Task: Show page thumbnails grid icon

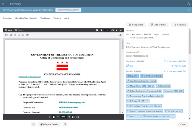Action: click(6, 35)
